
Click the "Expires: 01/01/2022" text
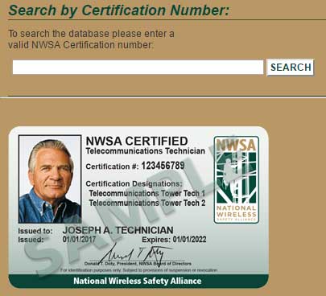pos(174,240)
